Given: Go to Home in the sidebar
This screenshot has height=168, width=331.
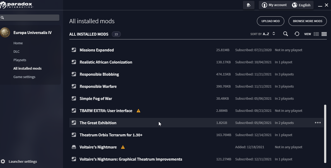Looking at the screenshot, I should tap(18, 43).
